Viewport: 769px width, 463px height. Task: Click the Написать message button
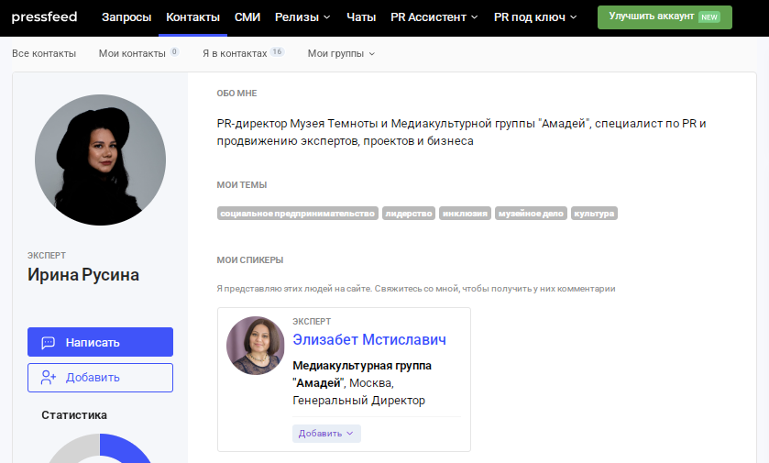(x=100, y=342)
